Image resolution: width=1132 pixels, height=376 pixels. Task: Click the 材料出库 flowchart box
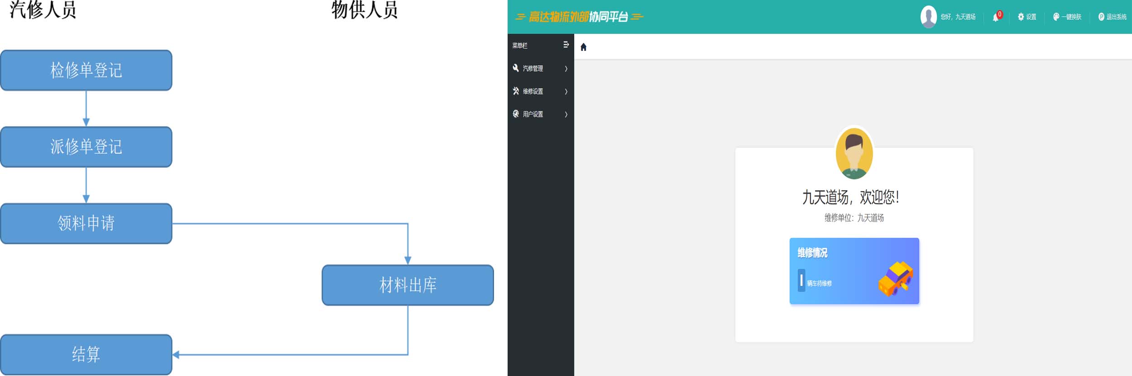[408, 285]
